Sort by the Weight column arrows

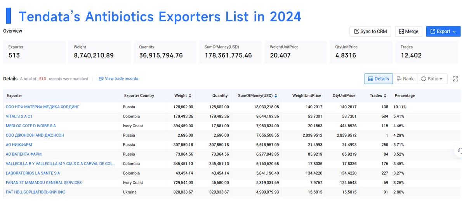pyautogui.click(x=190, y=95)
